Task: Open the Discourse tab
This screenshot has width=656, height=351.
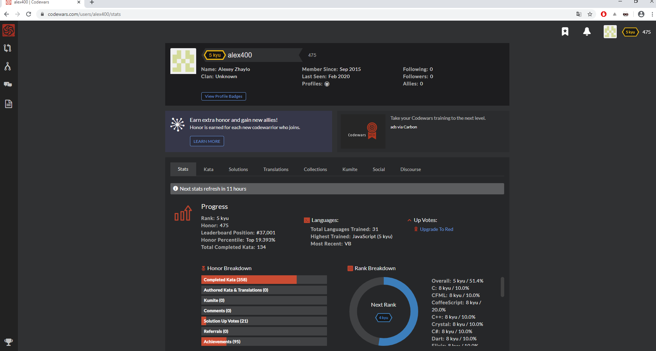Action: coord(410,169)
